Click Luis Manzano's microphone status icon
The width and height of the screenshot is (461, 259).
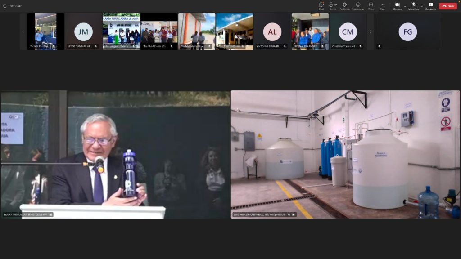coord(289,214)
